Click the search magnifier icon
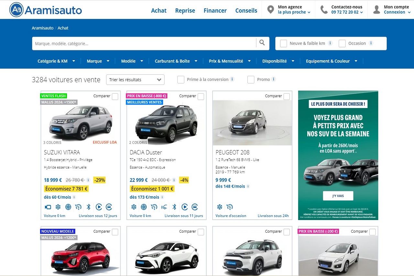414x276 pixels. tap(262, 43)
